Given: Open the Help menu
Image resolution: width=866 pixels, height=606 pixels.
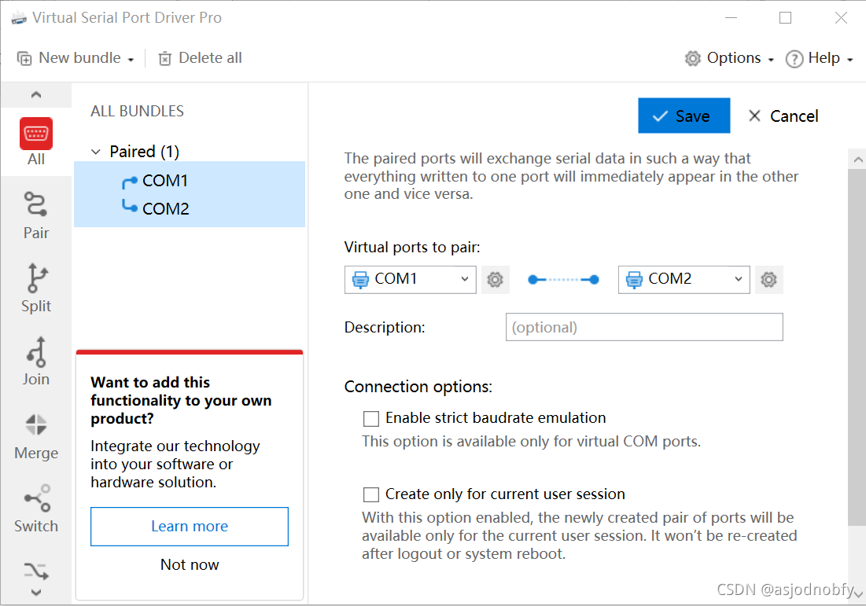Looking at the screenshot, I should pyautogui.click(x=820, y=58).
